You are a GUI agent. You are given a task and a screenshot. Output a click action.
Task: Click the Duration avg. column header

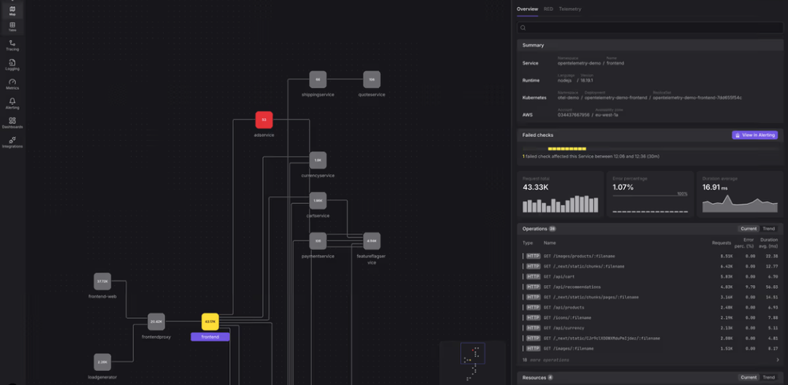[769, 243]
